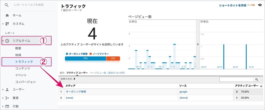The height and width of the screenshot is (110, 265).
Task: Click the orange 25% bar segment
Action: (113, 58)
